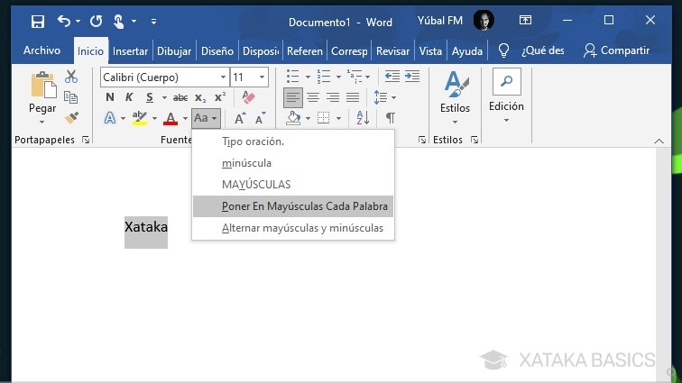The width and height of the screenshot is (682, 383).
Task: Choose minúscula from the case menu
Action: pos(293,163)
